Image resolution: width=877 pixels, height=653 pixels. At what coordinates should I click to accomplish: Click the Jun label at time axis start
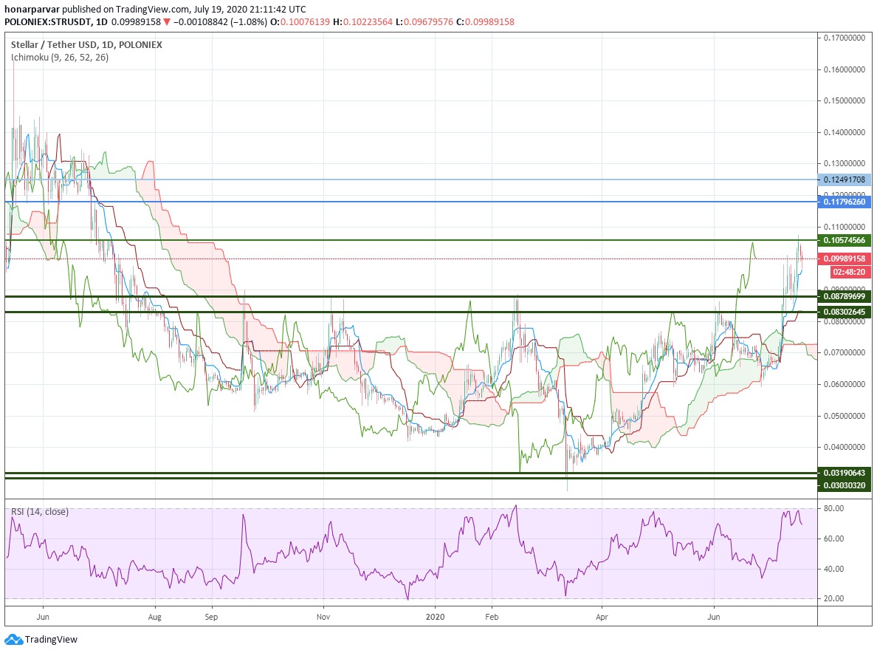(43, 617)
